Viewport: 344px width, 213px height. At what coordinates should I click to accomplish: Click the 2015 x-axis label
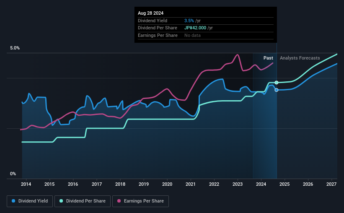click(49, 184)
